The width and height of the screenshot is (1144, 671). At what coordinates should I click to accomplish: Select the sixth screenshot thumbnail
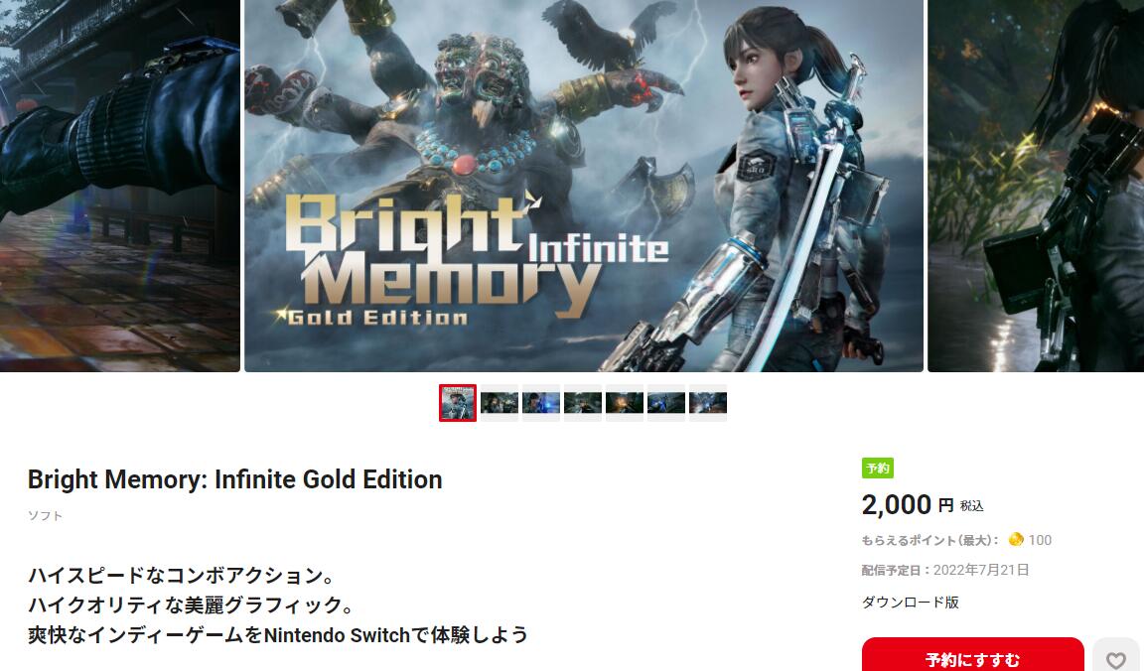[666, 403]
